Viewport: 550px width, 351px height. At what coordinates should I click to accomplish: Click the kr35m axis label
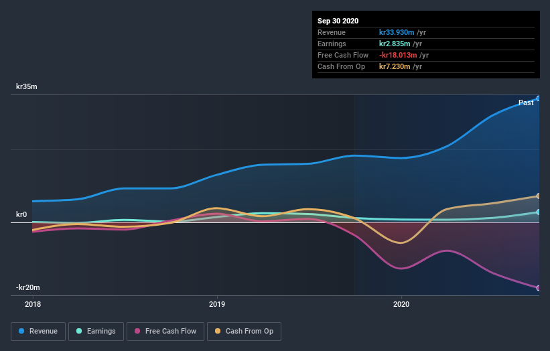(x=27, y=86)
